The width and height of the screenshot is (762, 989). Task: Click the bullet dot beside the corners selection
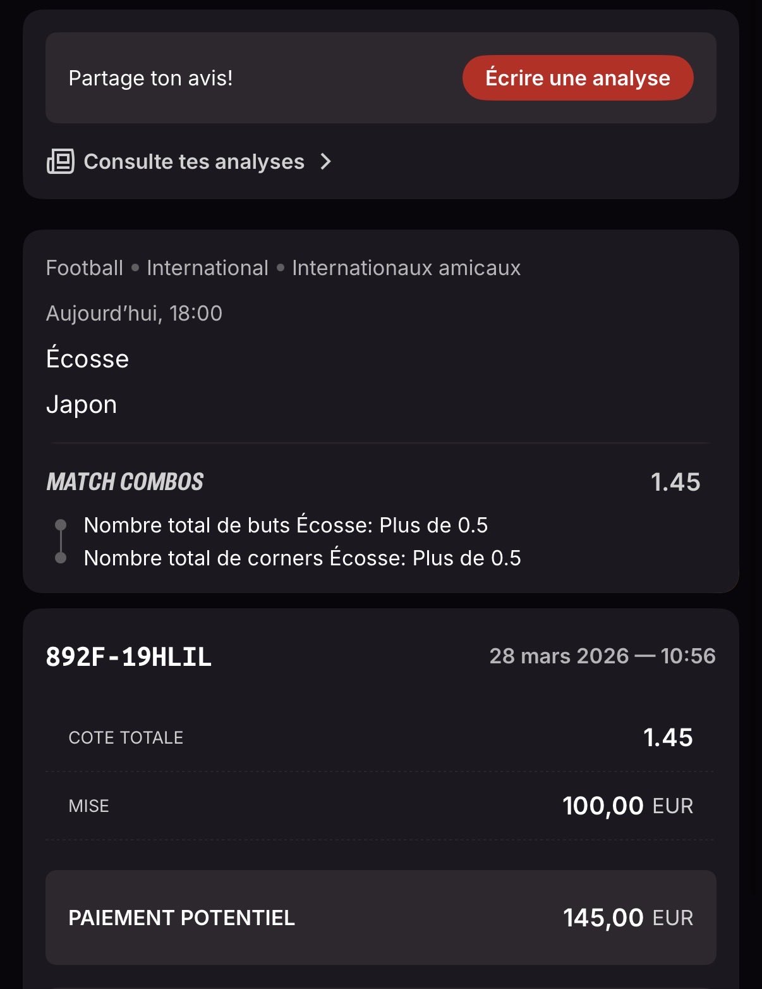61,558
